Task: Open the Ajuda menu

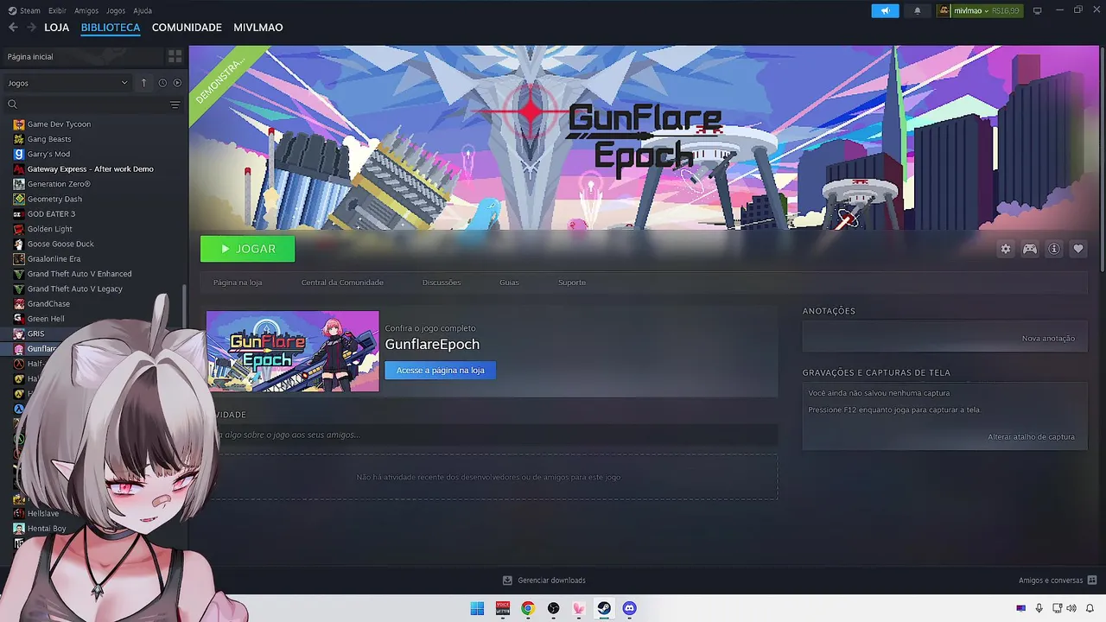Action: pos(143,10)
